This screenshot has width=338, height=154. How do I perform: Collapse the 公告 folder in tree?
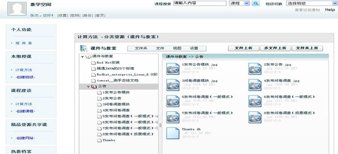pyautogui.click(x=88, y=87)
